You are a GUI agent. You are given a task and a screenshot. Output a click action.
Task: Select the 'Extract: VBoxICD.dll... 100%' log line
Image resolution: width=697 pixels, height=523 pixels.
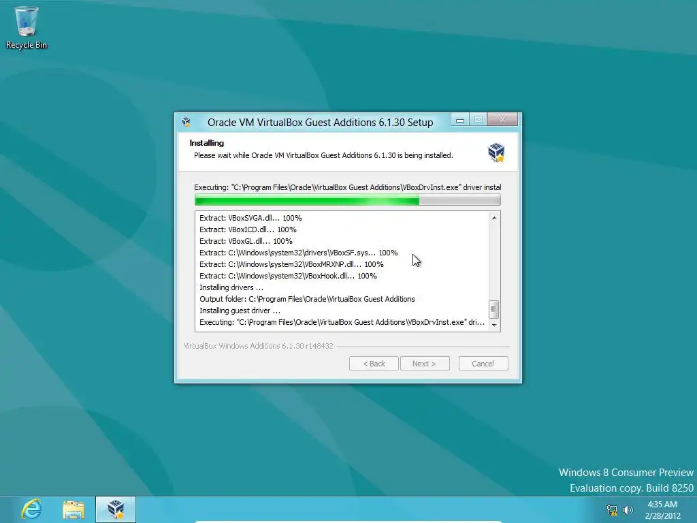[248, 229]
